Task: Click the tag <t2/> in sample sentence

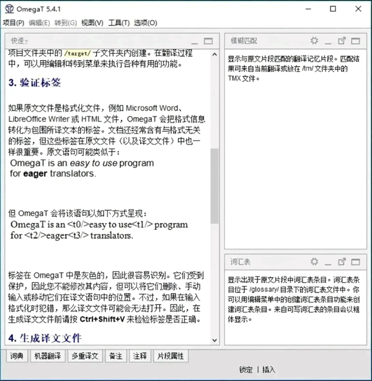Action: pyautogui.click(x=35, y=235)
